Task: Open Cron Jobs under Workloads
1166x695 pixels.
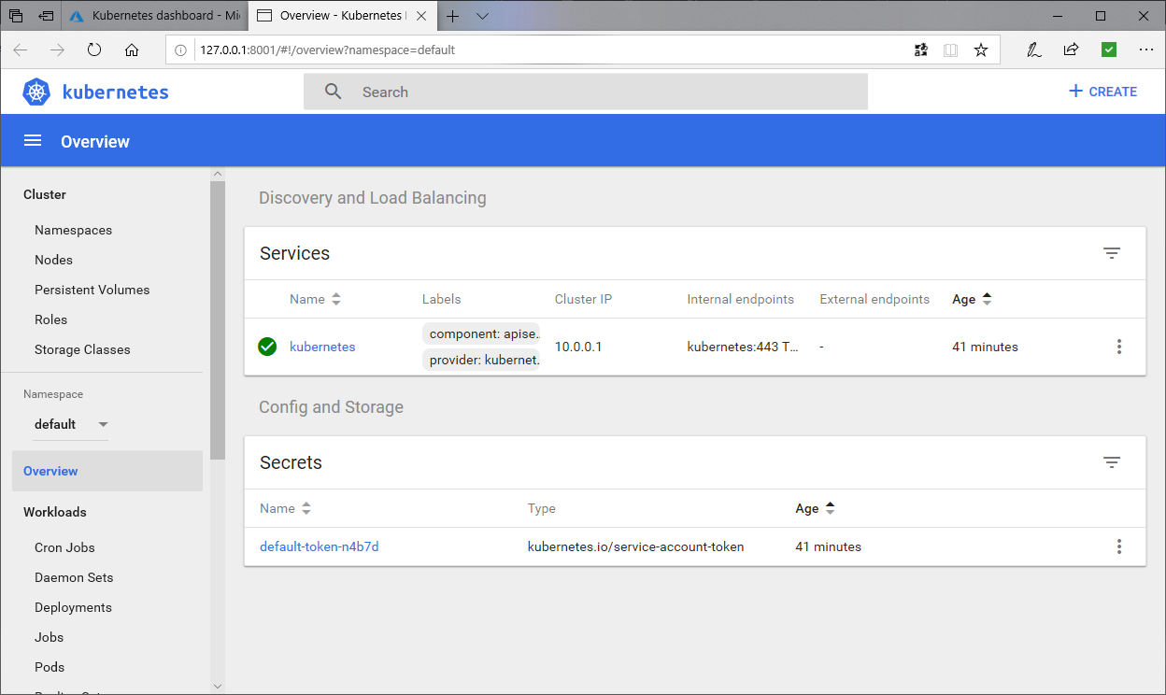Action: pos(64,547)
